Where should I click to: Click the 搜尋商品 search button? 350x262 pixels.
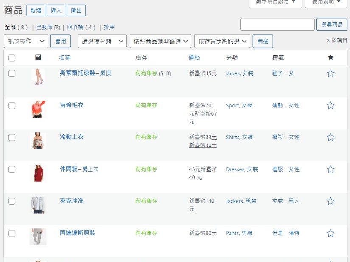(332, 24)
